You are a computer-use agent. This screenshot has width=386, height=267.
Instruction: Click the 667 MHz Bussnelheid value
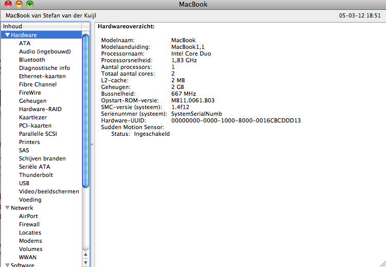[x=183, y=94]
